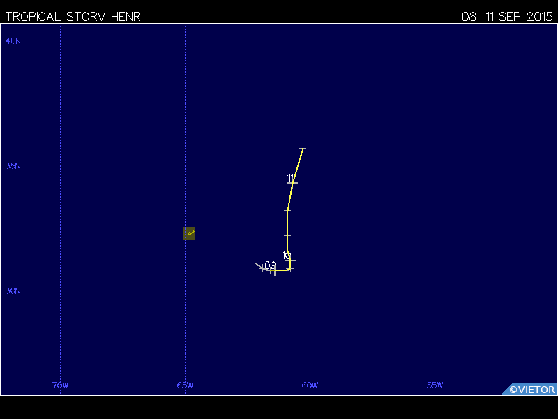Click the 08-11 SEP 2015 date label
The image size is (558, 419).
pos(507,17)
